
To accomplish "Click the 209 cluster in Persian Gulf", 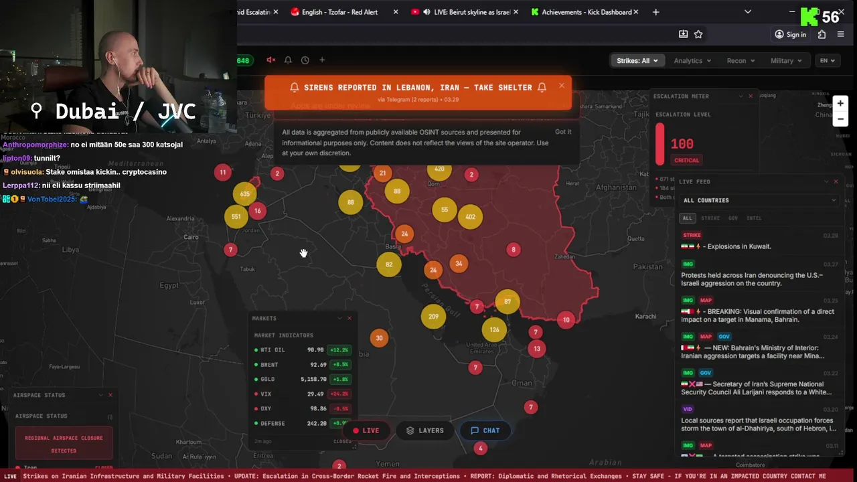I will [x=433, y=317].
